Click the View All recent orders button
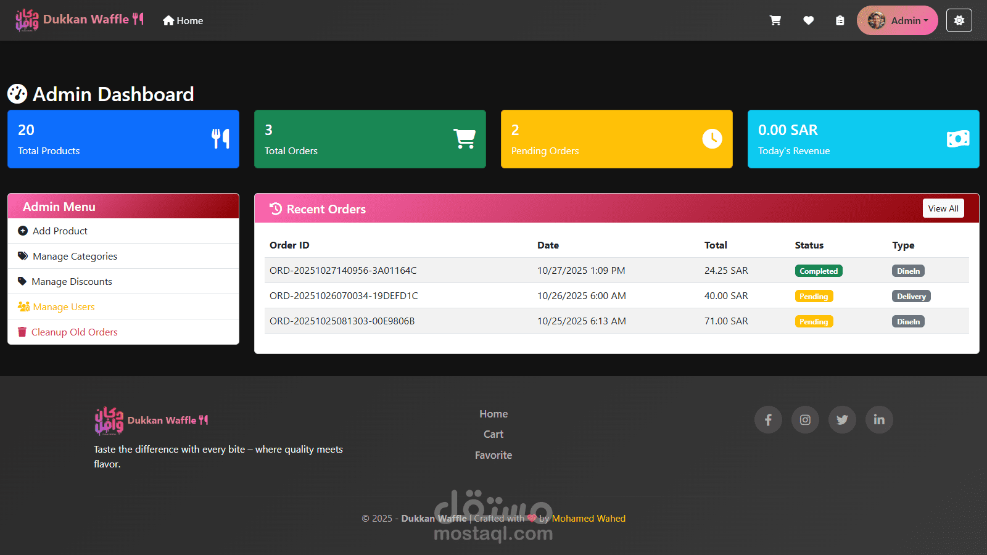 tap(943, 208)
